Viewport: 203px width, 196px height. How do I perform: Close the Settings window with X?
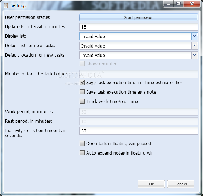[192, 4]
